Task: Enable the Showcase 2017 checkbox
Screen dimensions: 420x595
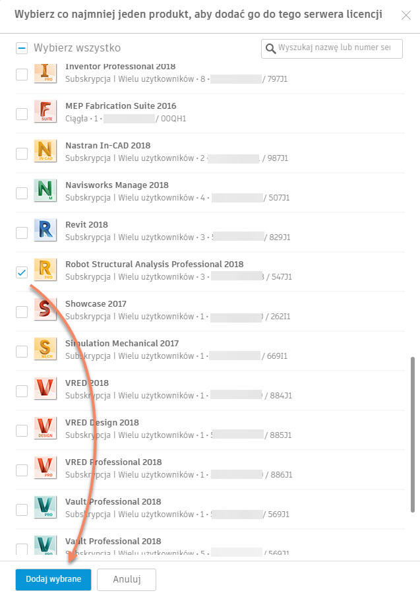Action: click(22, 311)
